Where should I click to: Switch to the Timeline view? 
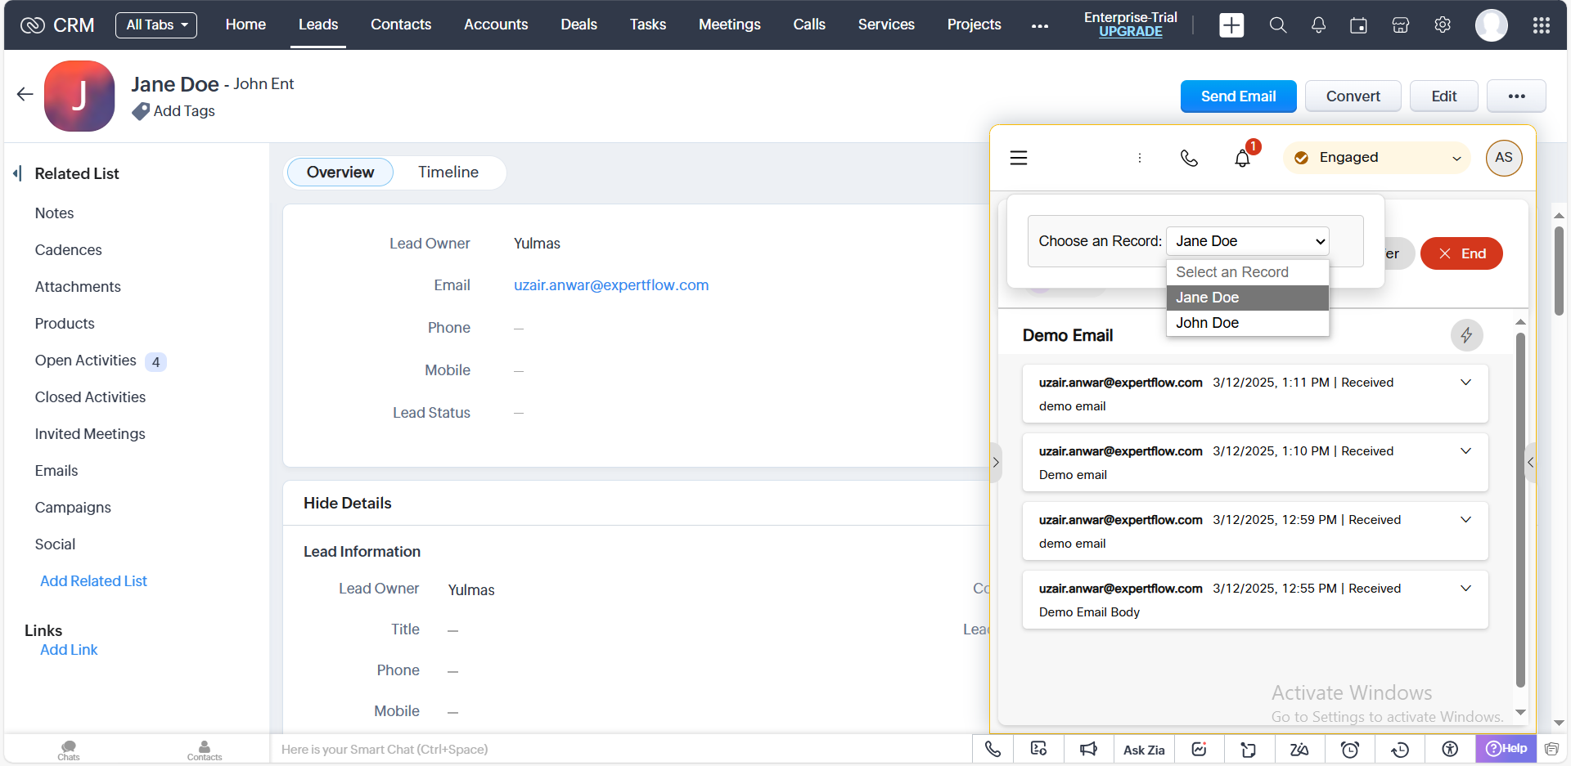(448, 172)
